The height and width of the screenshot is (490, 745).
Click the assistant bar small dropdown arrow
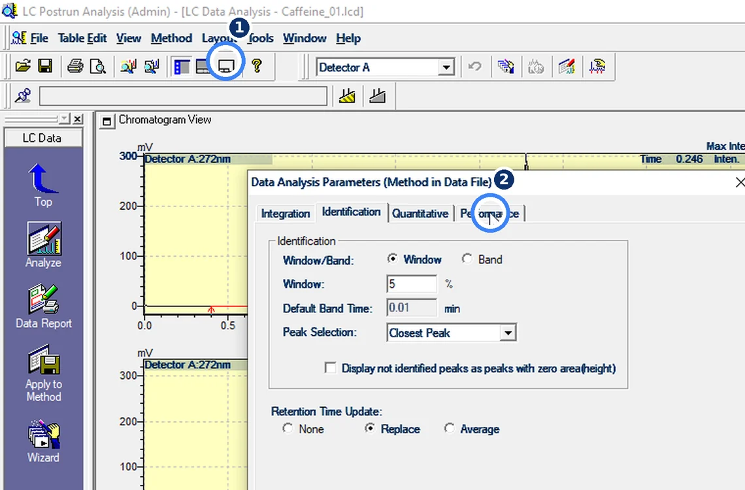65,119
